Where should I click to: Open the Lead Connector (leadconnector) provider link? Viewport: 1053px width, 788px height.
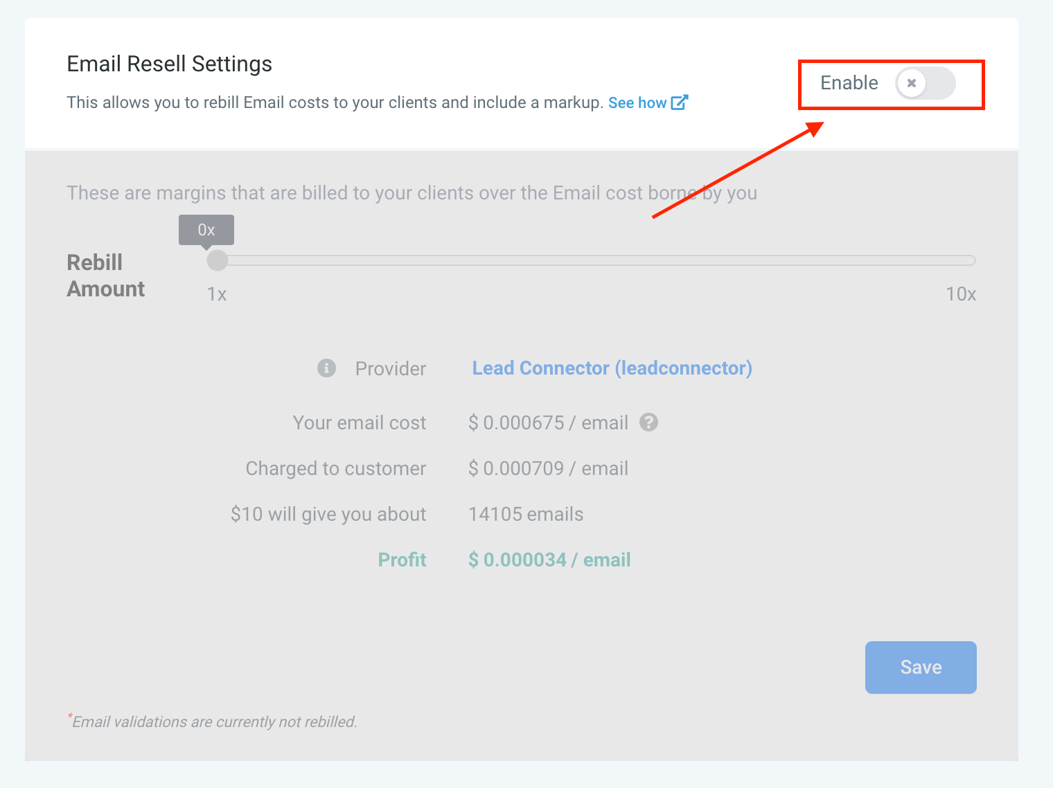[x=612, y=368]
